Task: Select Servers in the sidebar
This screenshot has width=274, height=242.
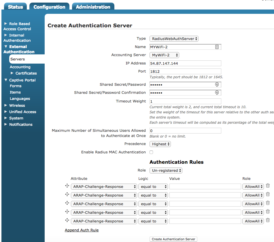Action: [x=27, y=59]
